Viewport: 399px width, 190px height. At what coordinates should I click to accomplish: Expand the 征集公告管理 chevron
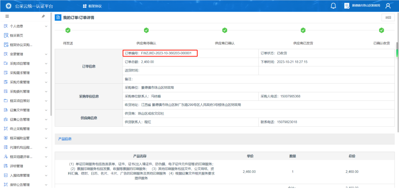(x=46, y=119)
